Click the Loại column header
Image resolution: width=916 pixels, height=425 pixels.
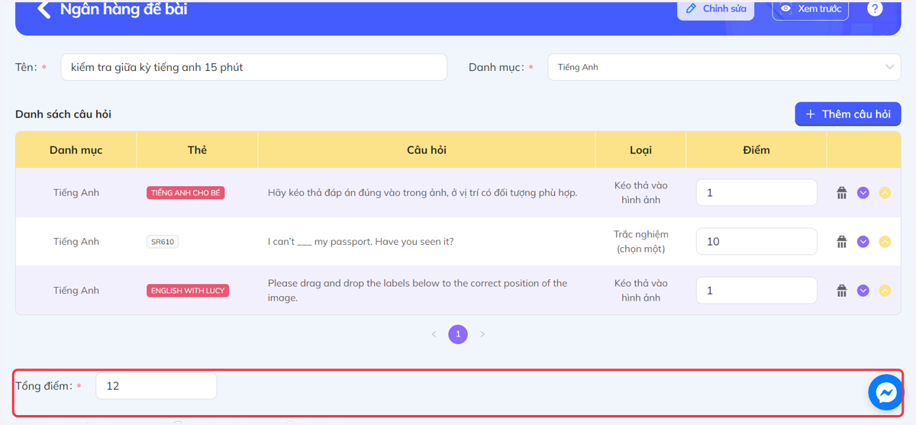[641, 150]
